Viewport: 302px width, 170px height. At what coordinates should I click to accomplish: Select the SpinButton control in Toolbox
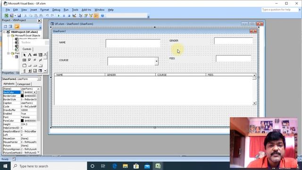coord(30,71)
